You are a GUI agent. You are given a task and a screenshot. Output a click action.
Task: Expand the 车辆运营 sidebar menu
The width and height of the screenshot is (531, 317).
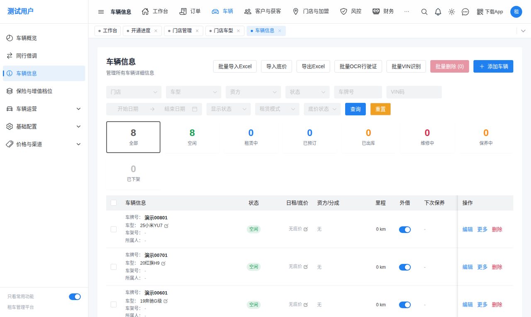click(44, 109)
